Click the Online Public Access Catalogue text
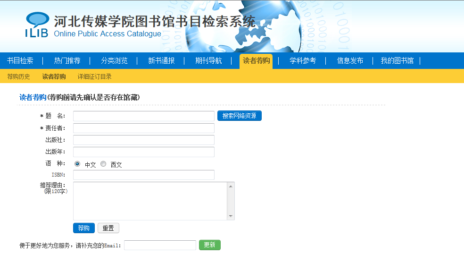 point(108,34)
